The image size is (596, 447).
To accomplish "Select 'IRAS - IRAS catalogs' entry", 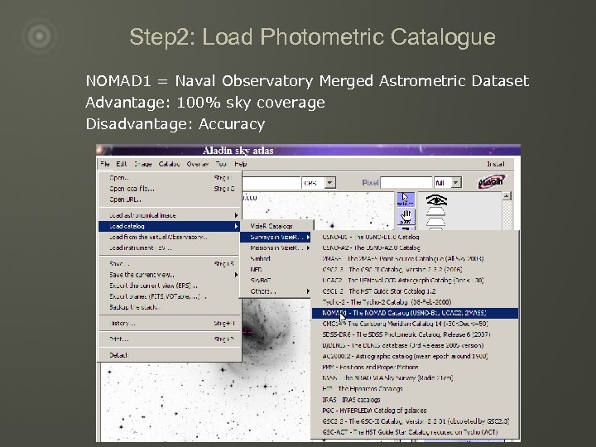I will point(415,400).
